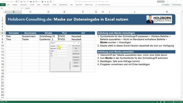183x103 pixels.
Task: Click the down arrow of Maske dialog scrollbar
Action: pos(70,70)
